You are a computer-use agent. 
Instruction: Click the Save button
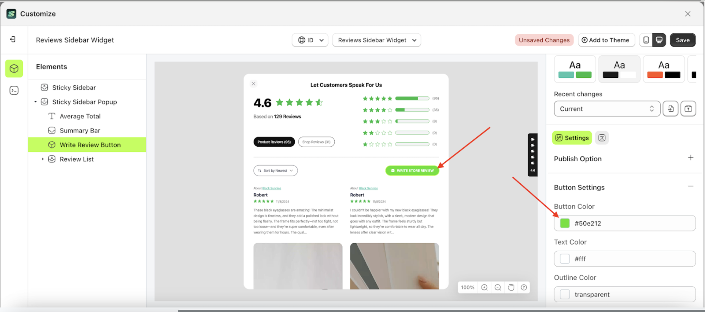(682, 40)
